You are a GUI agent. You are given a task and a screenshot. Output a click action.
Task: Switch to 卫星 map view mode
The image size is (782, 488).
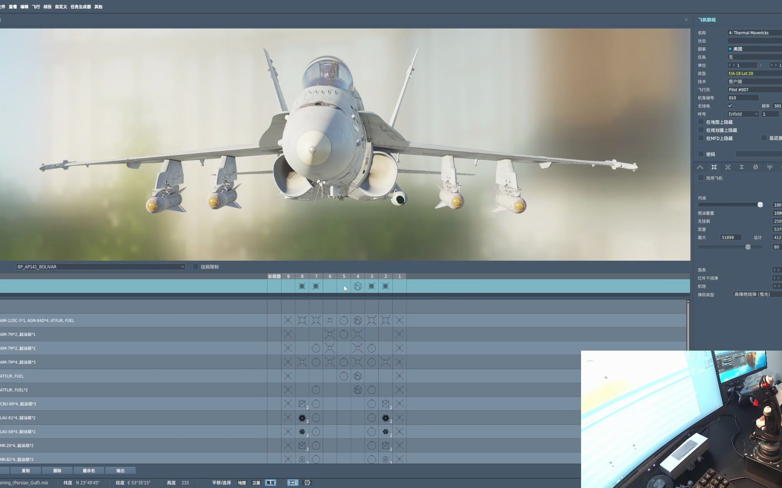click(256, 483)
